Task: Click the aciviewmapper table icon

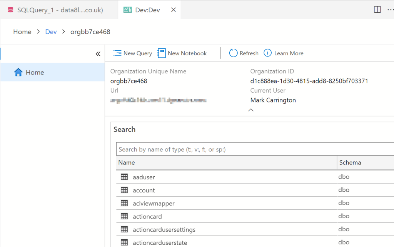Action: 124,203
